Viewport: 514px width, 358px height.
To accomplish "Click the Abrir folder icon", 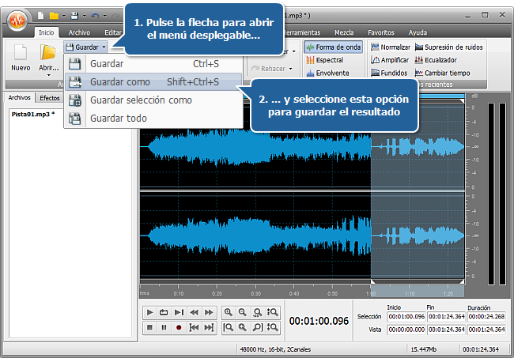I will pos(48,52).
